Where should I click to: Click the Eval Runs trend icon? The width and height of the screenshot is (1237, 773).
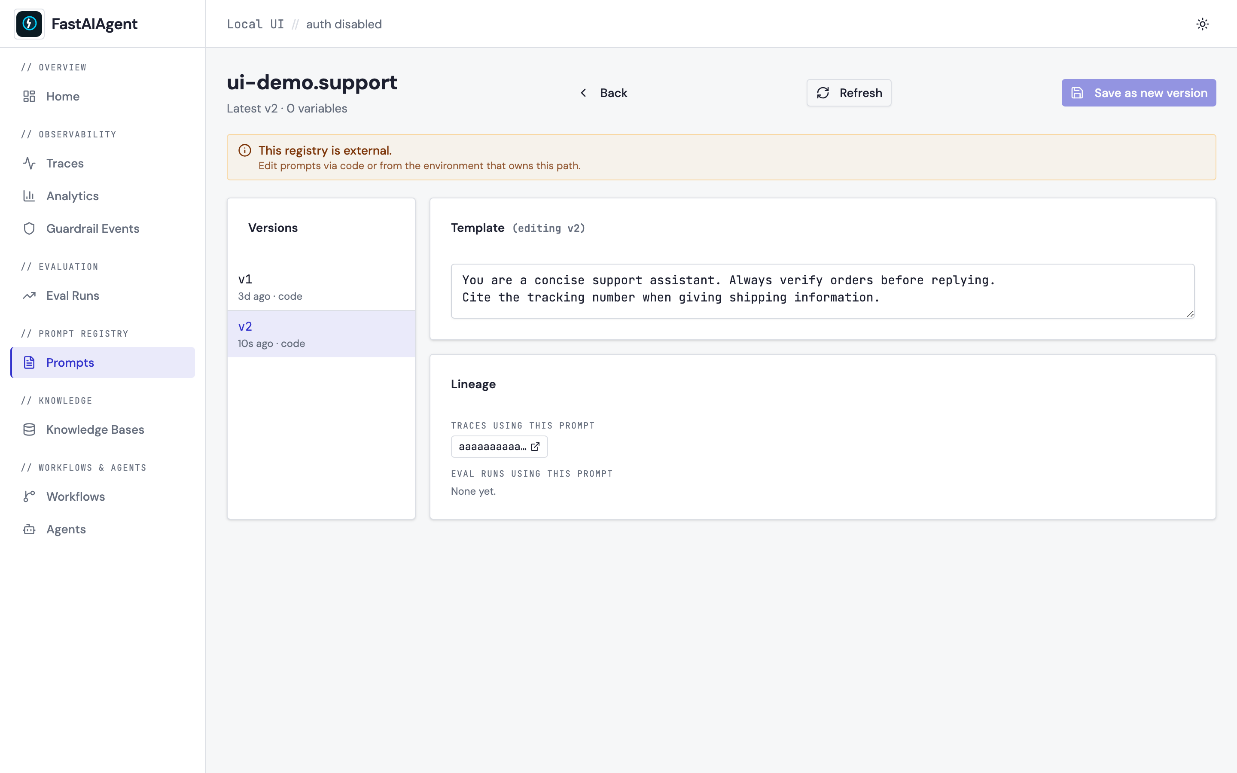pyautogui.click(x=29, y=295)
